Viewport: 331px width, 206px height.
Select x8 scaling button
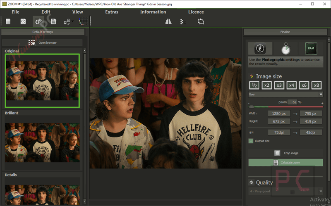click(x=317, y=85)
